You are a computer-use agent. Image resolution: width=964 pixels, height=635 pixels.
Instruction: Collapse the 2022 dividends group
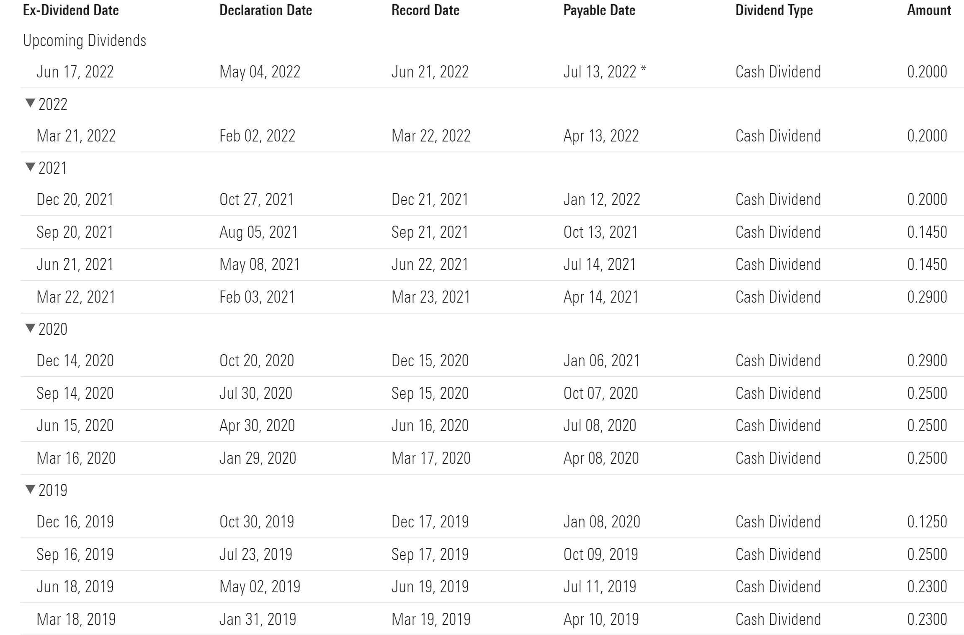pyautogui.click(x=30, y=103)
